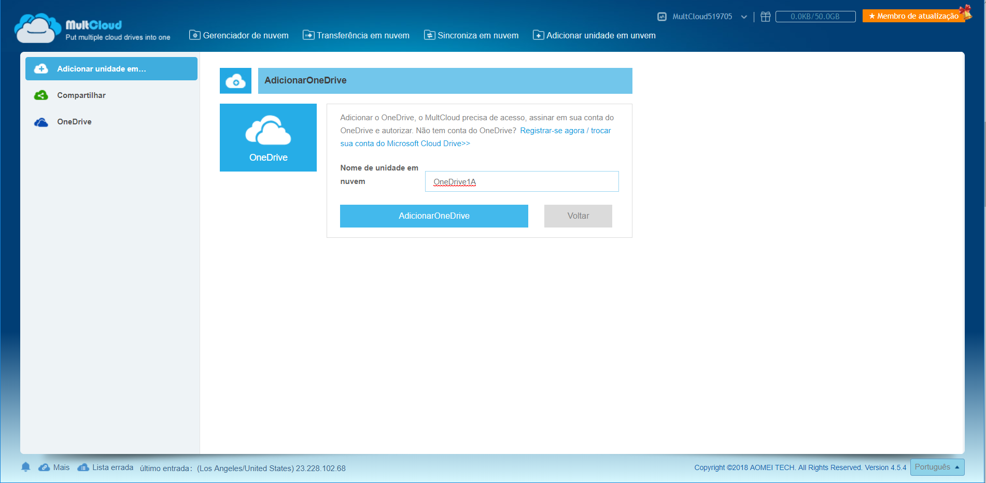Click the Mais link in footer
The width and height of the screenshot is (986, 483).
click(61, 467)
